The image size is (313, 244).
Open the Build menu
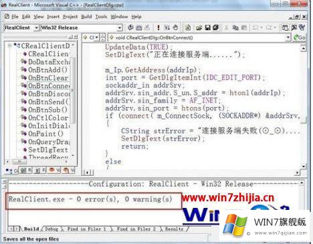tap(86, 17)
